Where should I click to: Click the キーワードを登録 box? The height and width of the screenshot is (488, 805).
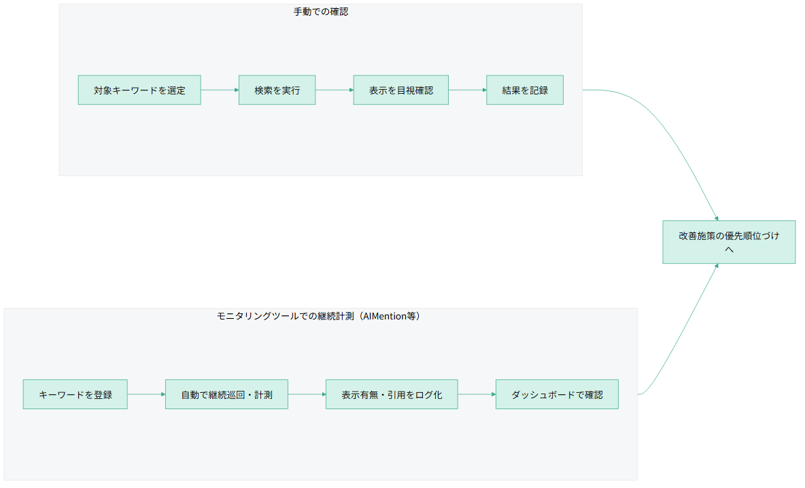pyautogui.click(x=75, y=395)
